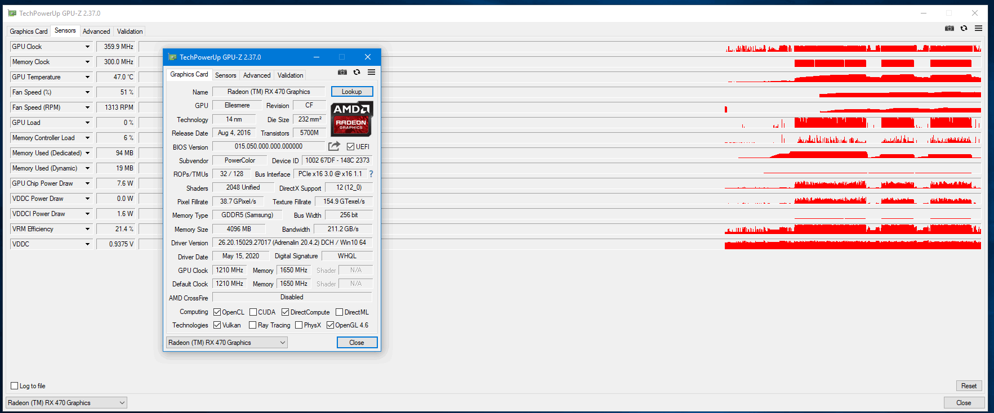Click the 94 MB Memory Used Dedicated value
Screen dimensions: 994x413
point(115,153)
